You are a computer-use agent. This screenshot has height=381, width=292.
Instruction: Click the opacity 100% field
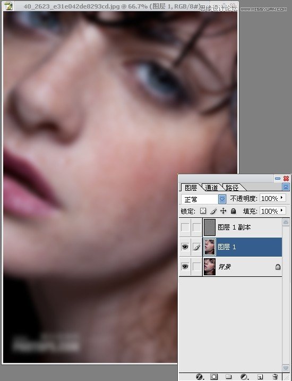click(x=269, y=198)
